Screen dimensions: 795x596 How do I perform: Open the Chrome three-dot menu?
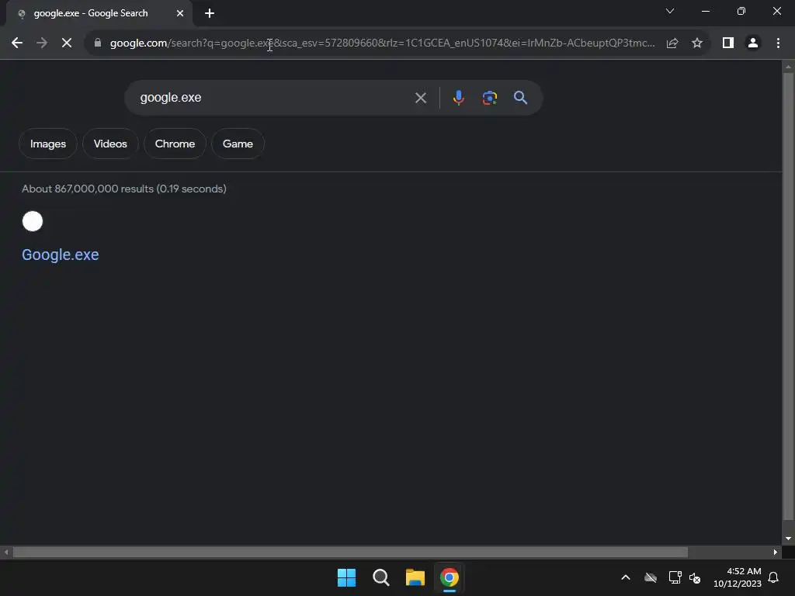tap(778, 43)
